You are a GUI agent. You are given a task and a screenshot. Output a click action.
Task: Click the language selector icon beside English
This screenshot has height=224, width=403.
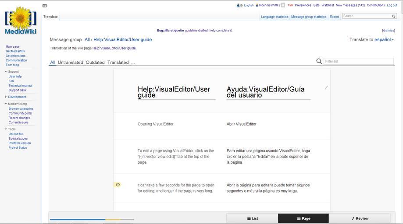coord(239,5)
